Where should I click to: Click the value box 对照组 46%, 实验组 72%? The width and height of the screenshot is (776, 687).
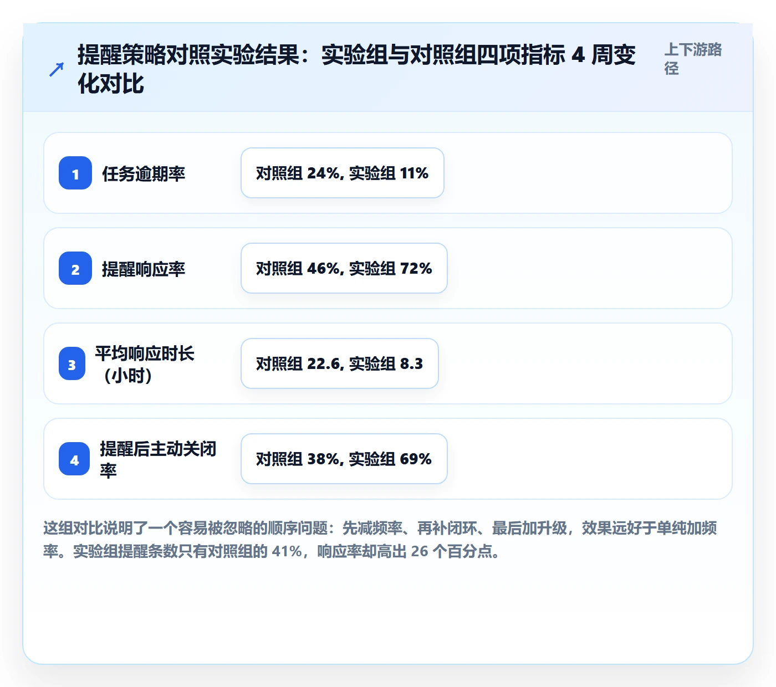[344, 268]
